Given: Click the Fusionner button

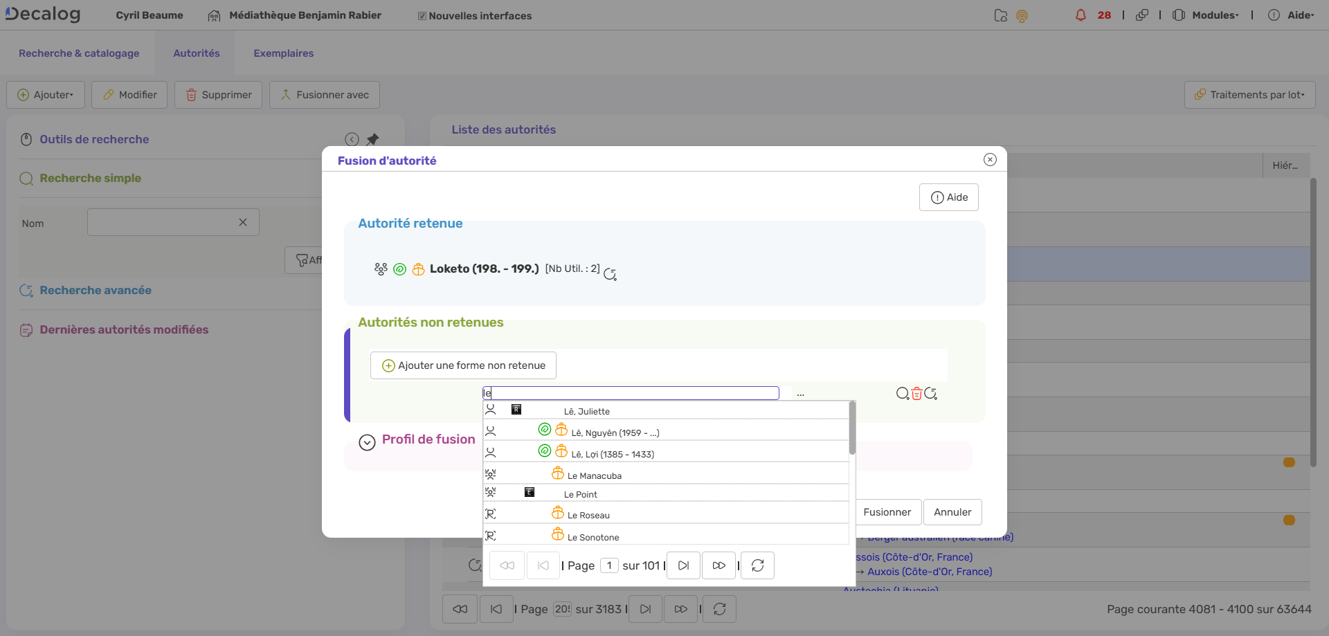Looking at the screenshot, I should [x=887, y=512].
